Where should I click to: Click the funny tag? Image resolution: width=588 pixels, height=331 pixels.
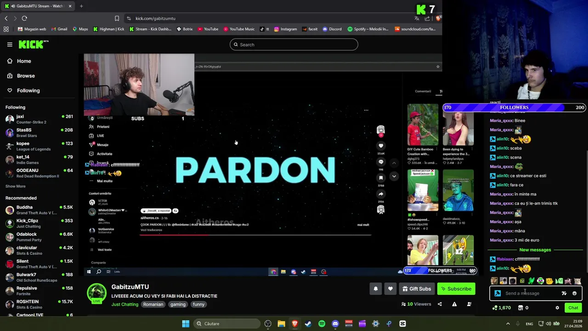[198, 304]
